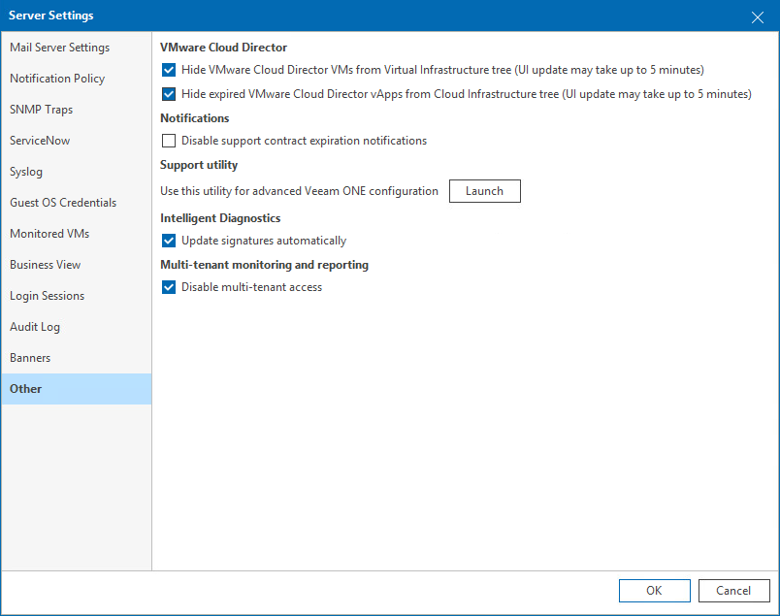The width and height of the screenshot is (780, 616).
Task: Launch the support utility
Action: tap(484, 191)
